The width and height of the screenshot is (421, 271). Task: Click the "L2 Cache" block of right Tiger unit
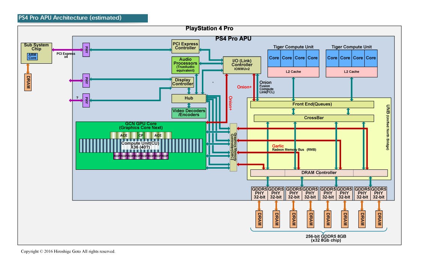pyautogui.click(x=352, y=72)
